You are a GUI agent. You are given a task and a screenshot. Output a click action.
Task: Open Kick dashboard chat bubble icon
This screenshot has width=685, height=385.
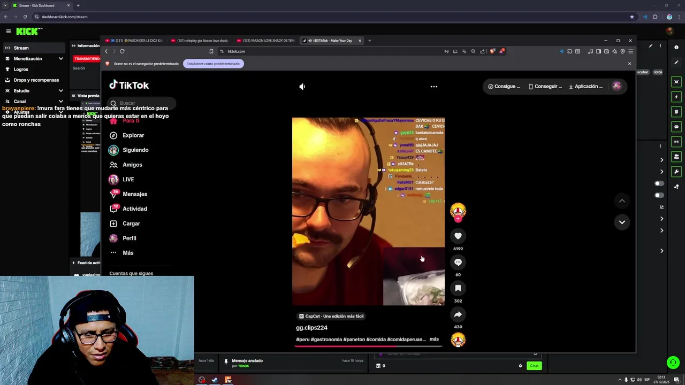676,127
